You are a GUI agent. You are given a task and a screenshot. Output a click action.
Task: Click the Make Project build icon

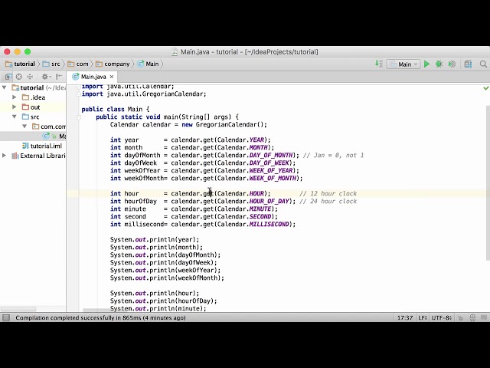pyautogui.click(x=379, y=64)
